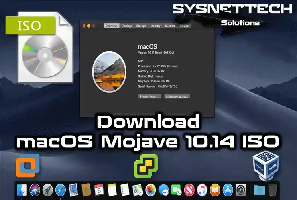
Task: Click the macOS heading in About window
Action: [147, 47]
